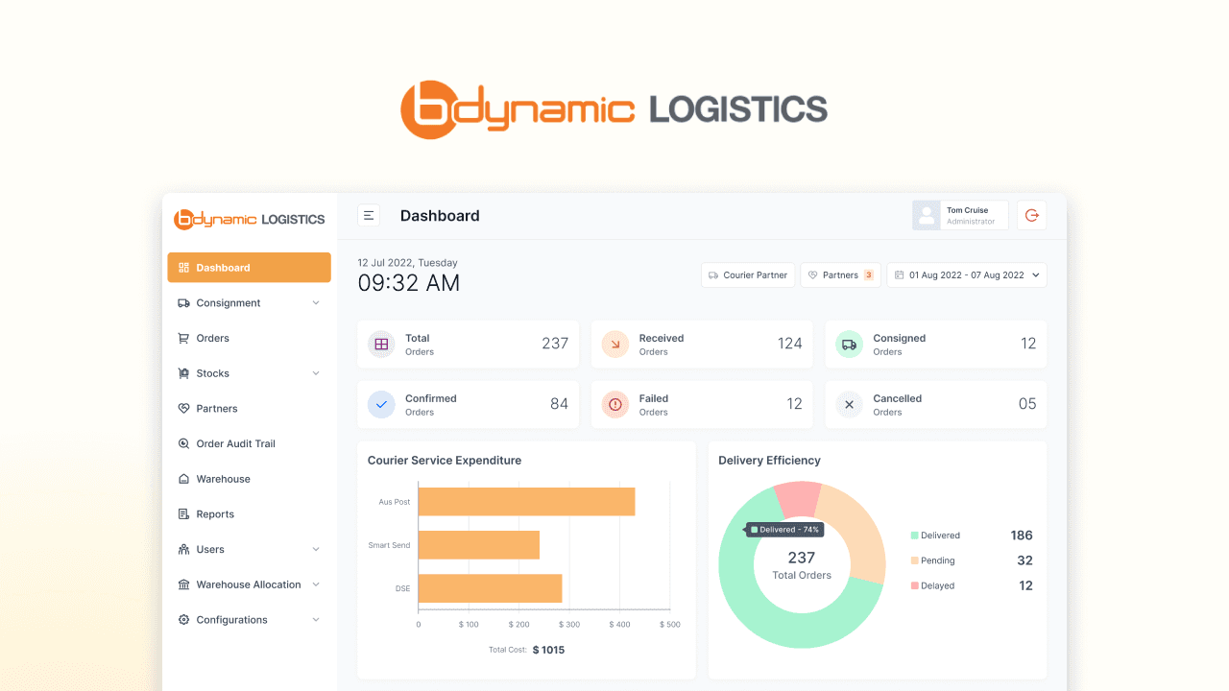This screenshot has height=691, width=1229.
Task: Expand the Consignment submenu chevron
Action: [x=316, y=303]
